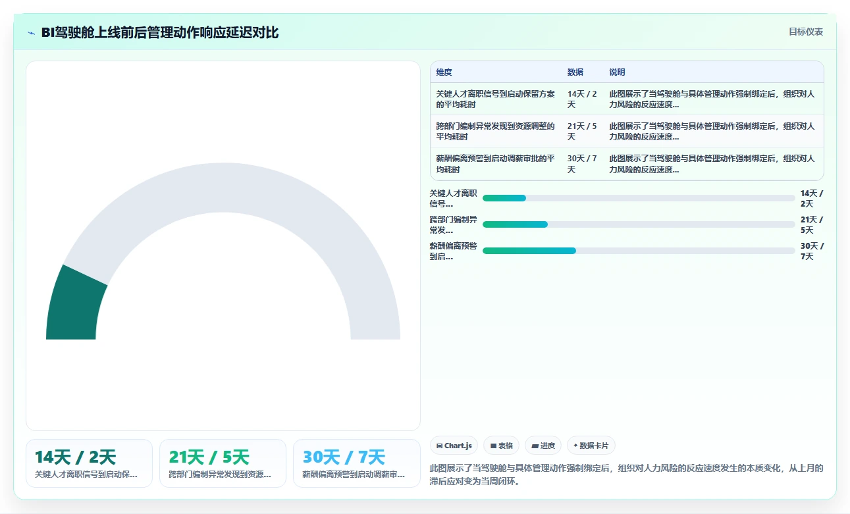Click the 关键人才离职信号 progress bar
The width and height of the screenshot is (850, 514).
(x=639, y=198)
